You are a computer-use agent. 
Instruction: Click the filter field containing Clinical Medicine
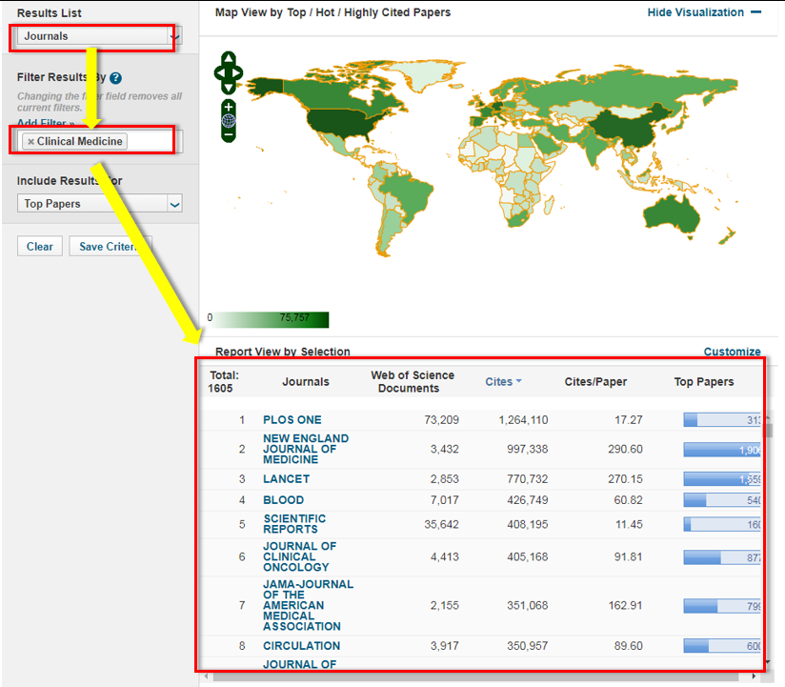point(100,141)
